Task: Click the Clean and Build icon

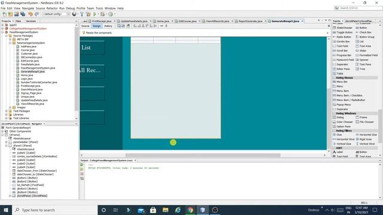Action: click(x=88, y=14)
